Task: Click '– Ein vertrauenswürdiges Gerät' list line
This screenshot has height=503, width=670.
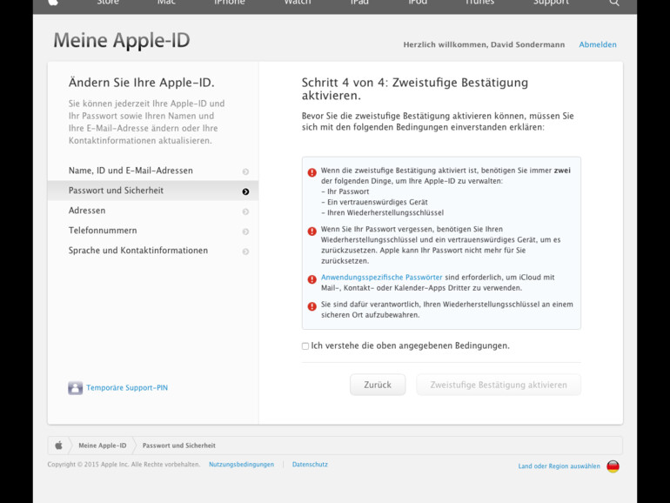Action: (x=374, y=202)
